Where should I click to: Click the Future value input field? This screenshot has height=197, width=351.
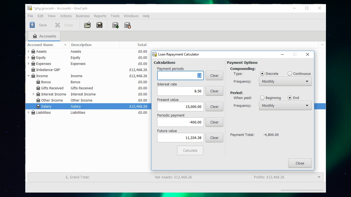click(181, 138)
